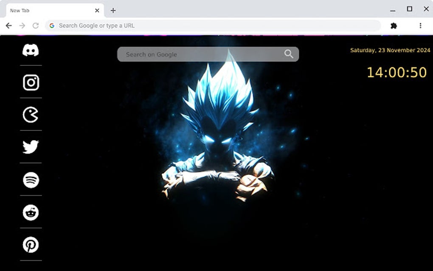Open Pinterest from the sidebar

30,245
